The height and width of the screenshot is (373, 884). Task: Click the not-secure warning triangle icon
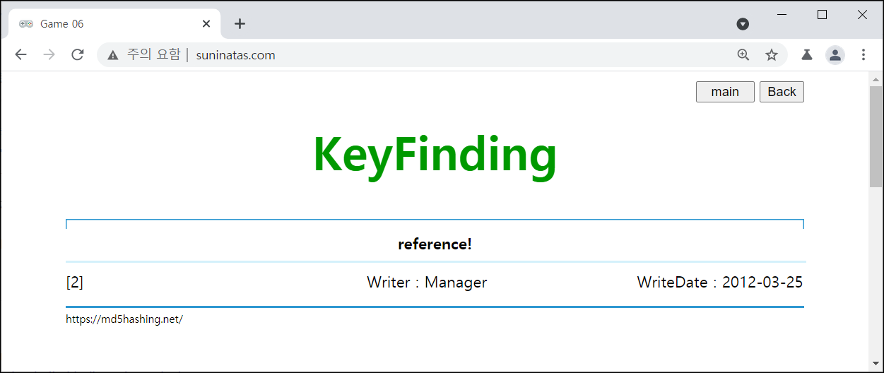[x=112, y=55]
